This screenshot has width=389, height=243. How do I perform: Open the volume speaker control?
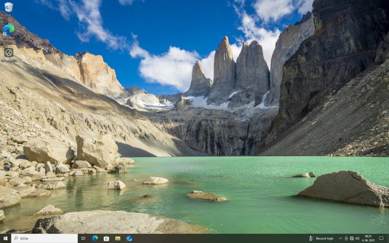357,238
